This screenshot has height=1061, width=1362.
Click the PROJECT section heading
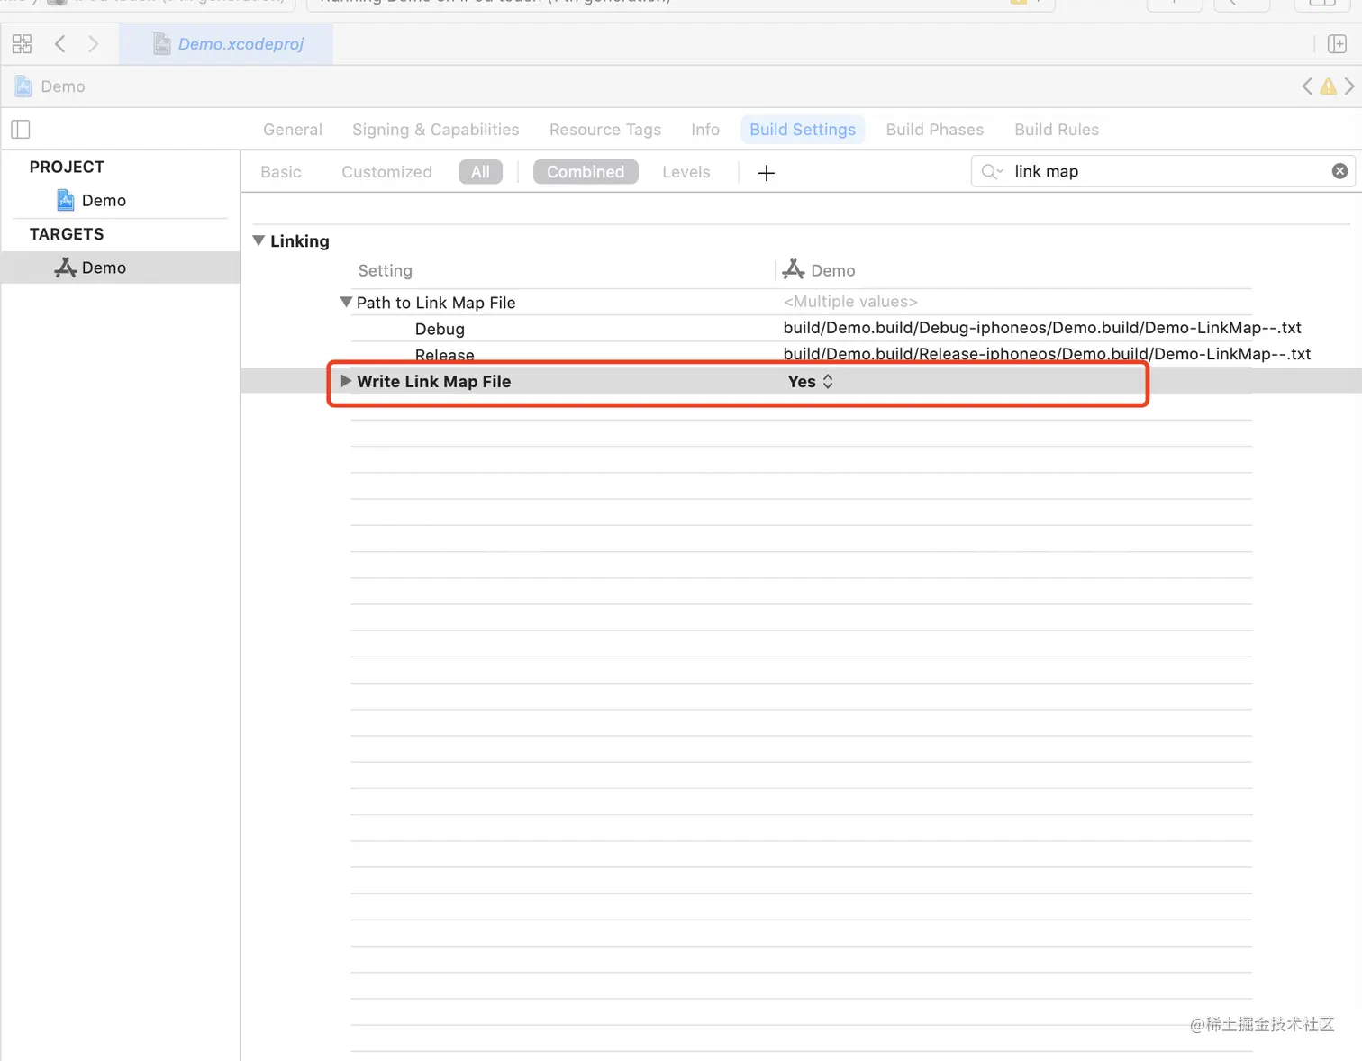(x=67, y=167)
